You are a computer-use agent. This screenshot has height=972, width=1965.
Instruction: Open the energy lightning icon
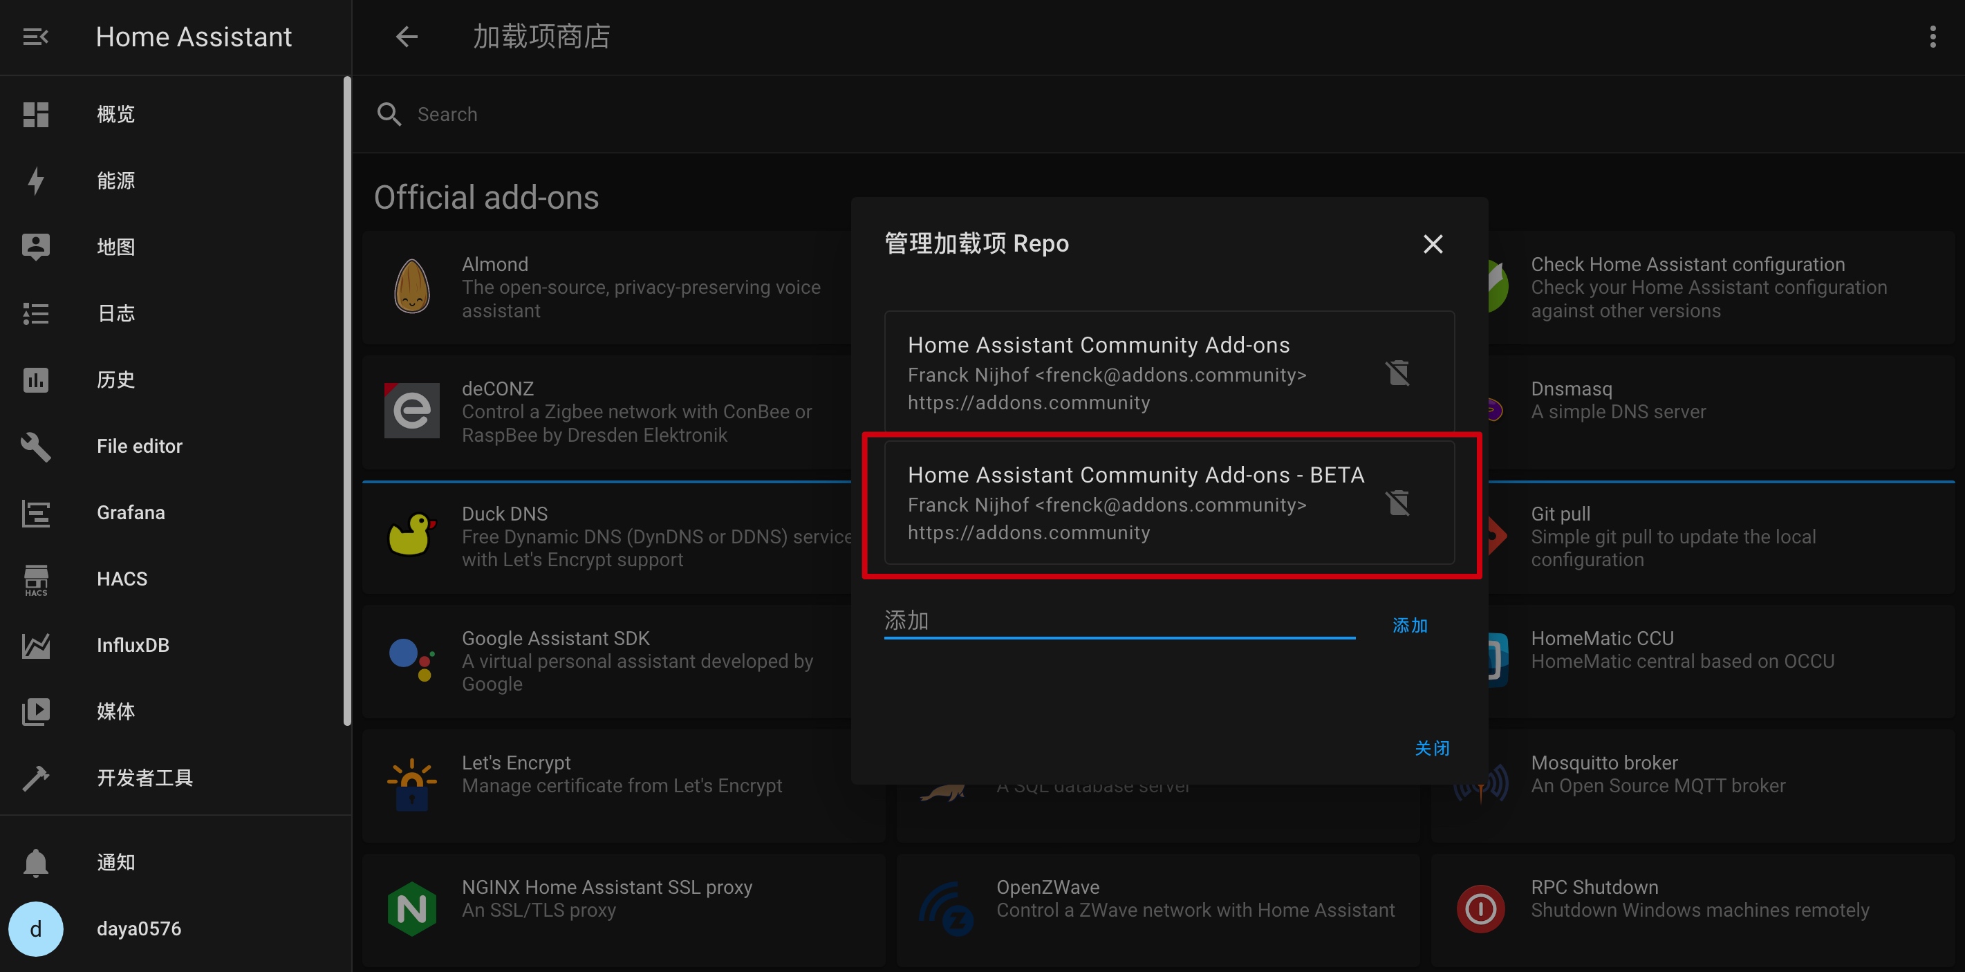35,181
